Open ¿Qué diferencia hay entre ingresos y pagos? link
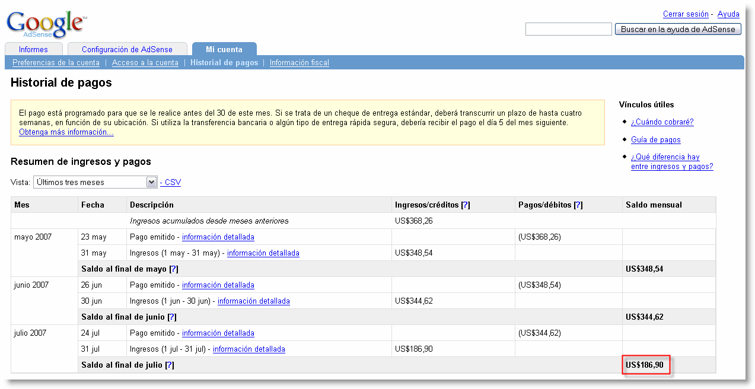 click(x=672, y=162)
